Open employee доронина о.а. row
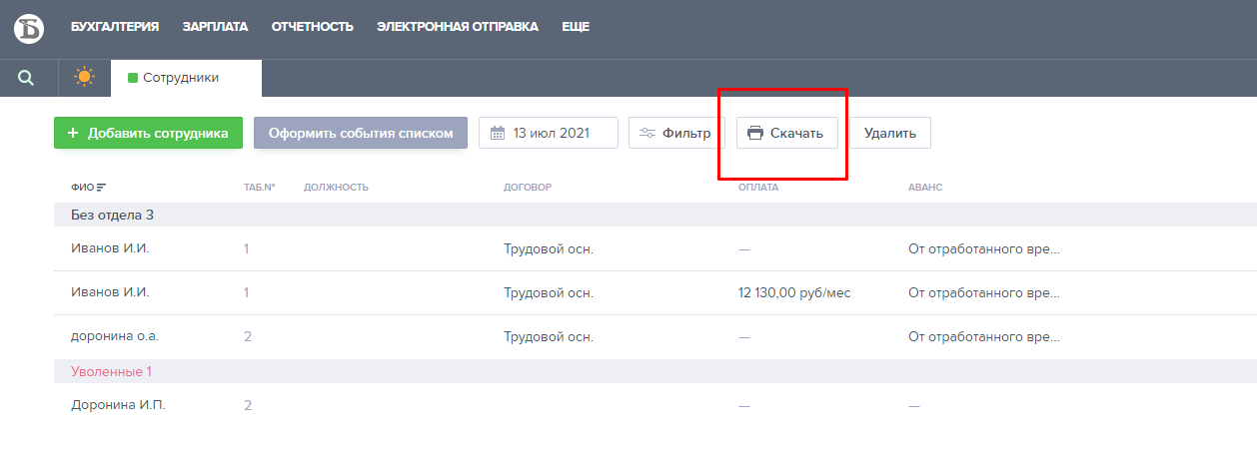This screenshot has height=458, width=1257. (114, 336)
